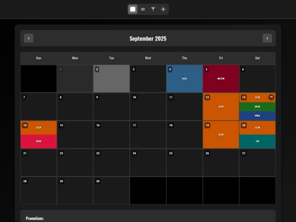Click the Fri column header
Viewport: 296px width, 222px height.
coord(221,58)
